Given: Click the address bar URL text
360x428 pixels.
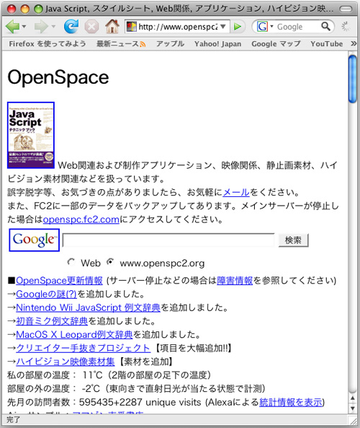Looking at the screenshot, I should [178, 27].
